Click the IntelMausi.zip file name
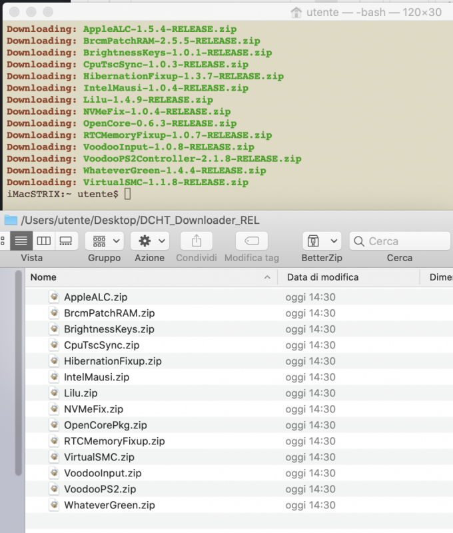The height and width of the screenshot is (533, 453). click(x=97, y=377)
